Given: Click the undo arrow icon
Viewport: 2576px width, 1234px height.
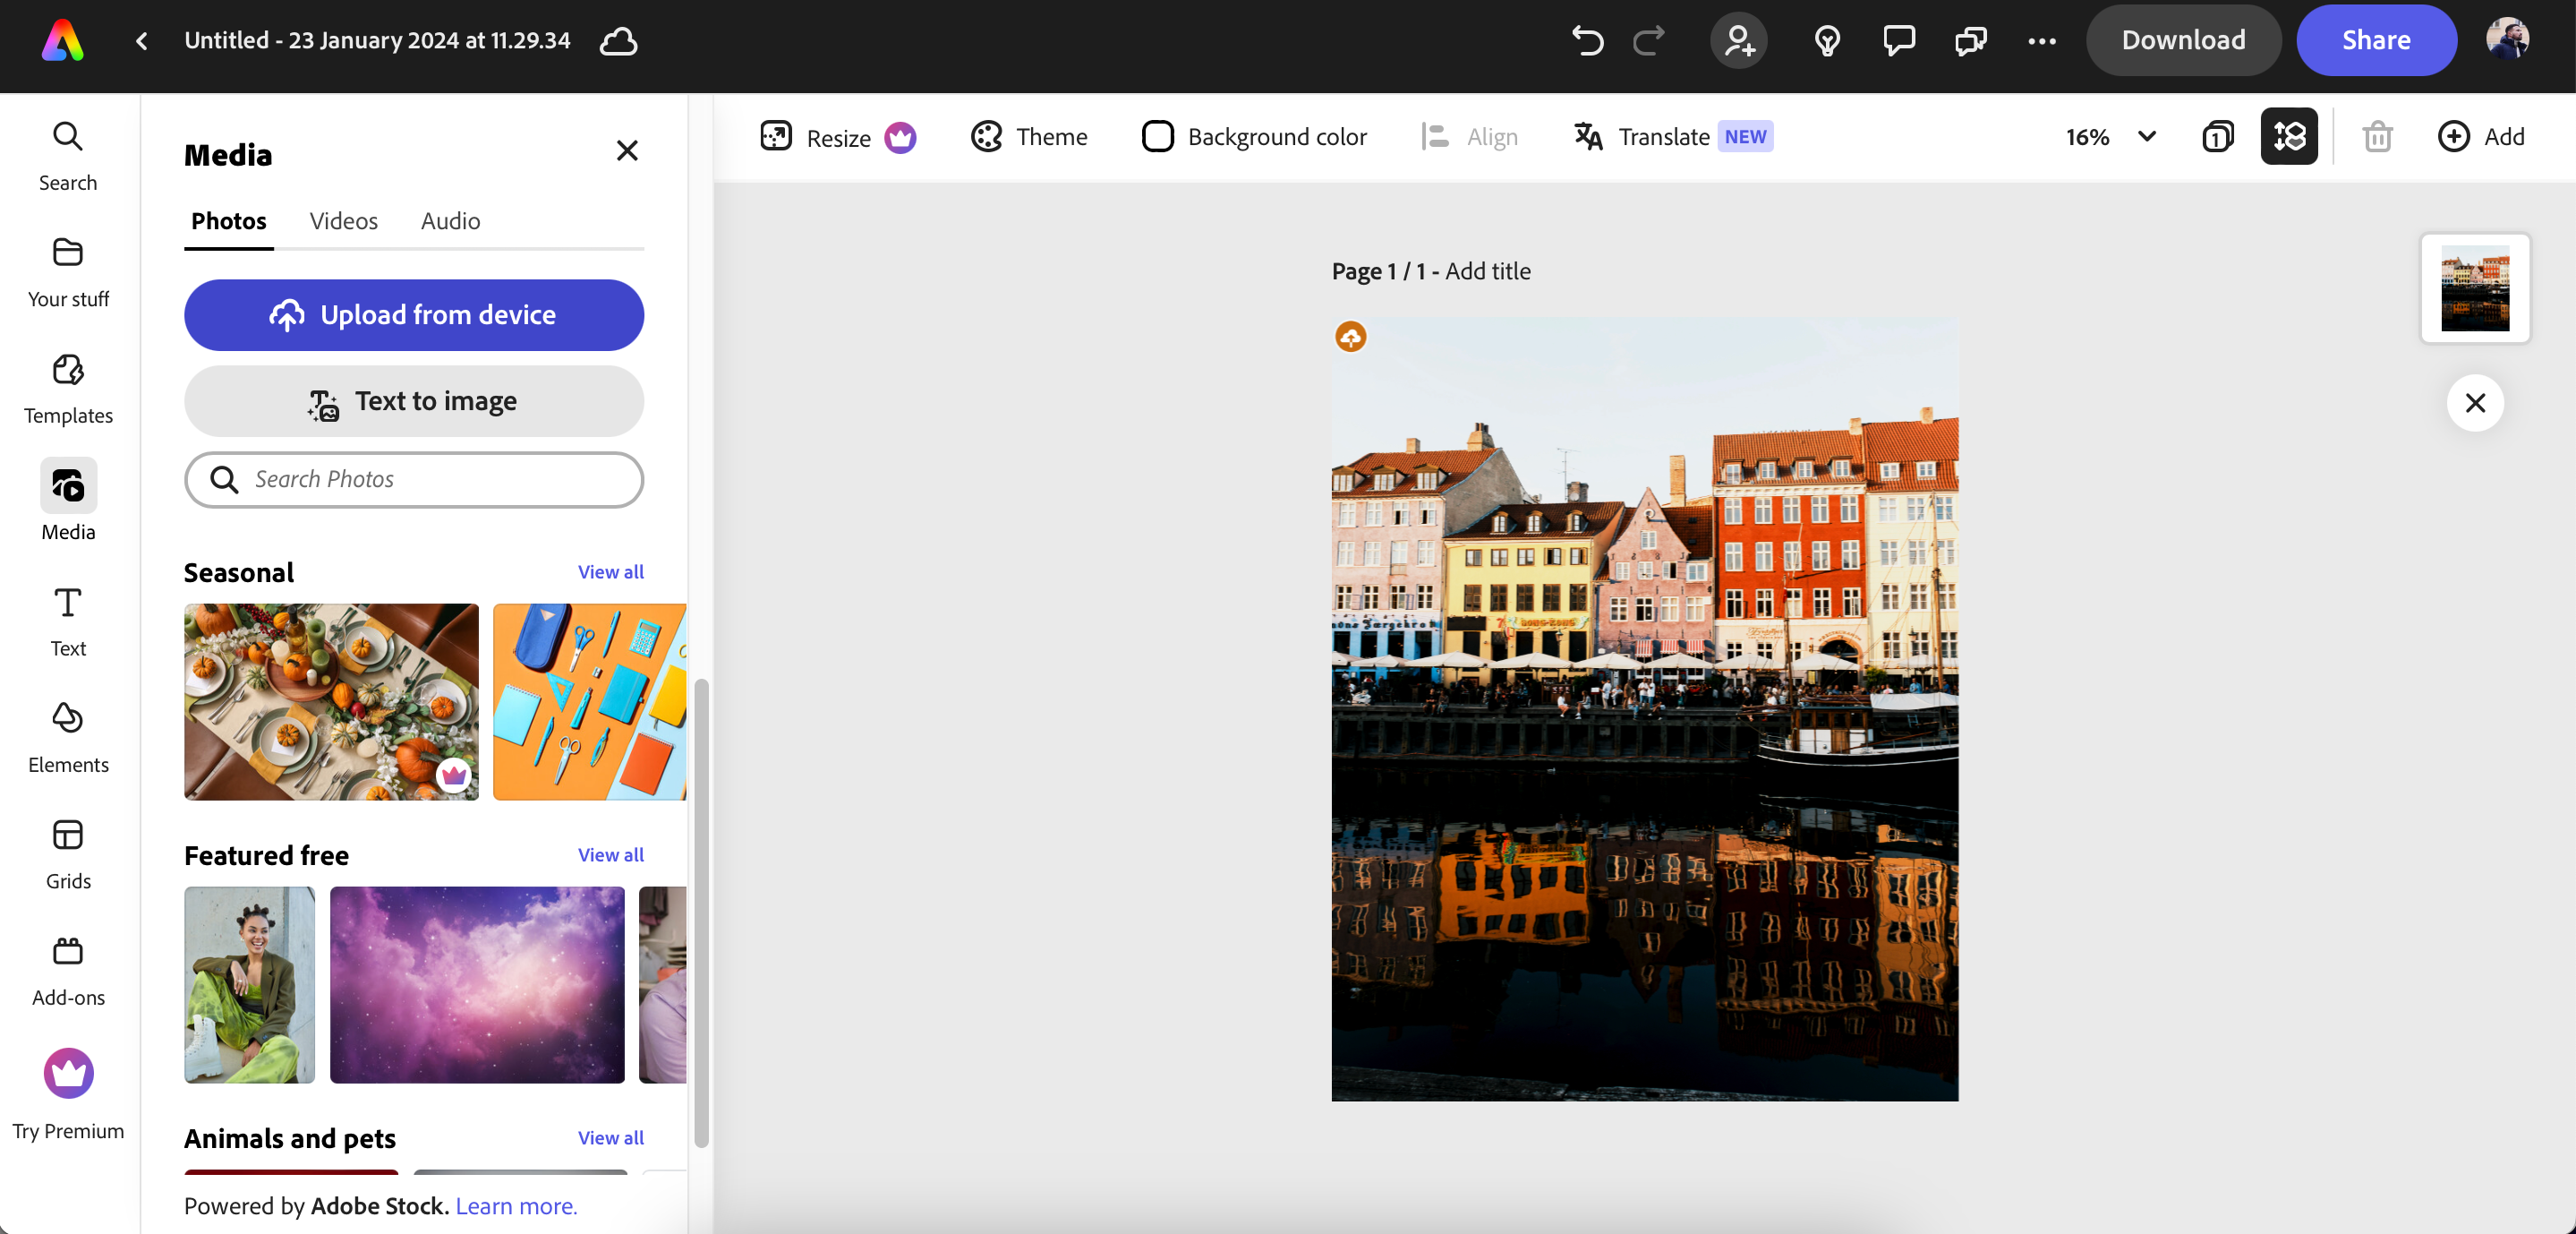Looking at the screenshot, I should pos(1587,40).
